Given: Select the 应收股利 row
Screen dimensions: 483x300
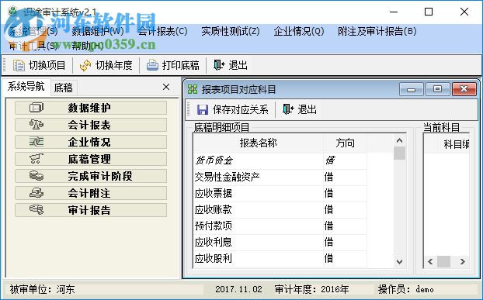Looking at the screenshot, I should click(280, 258).
